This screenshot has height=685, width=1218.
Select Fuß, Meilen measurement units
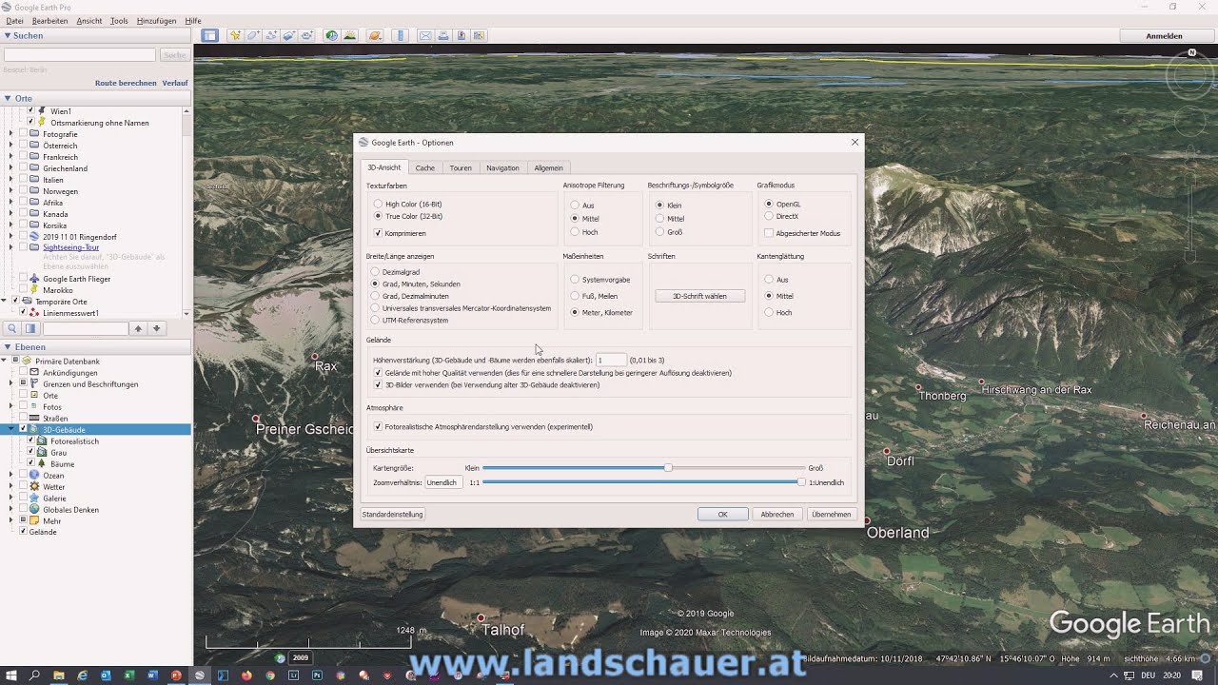pos(575,296)
